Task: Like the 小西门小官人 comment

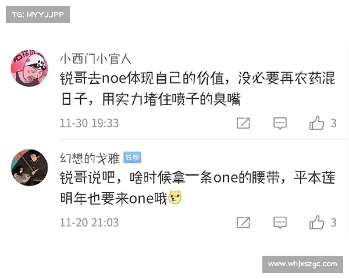Action: [316, 123]
